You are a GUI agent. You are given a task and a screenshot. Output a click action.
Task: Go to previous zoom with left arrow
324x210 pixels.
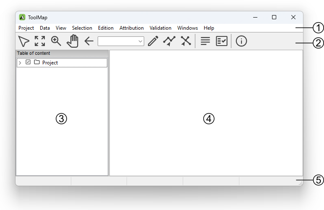(x=89, y=41)
